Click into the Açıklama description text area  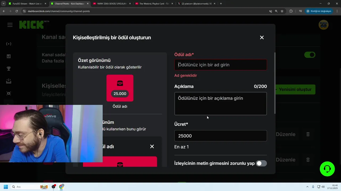tap(221, 103)
